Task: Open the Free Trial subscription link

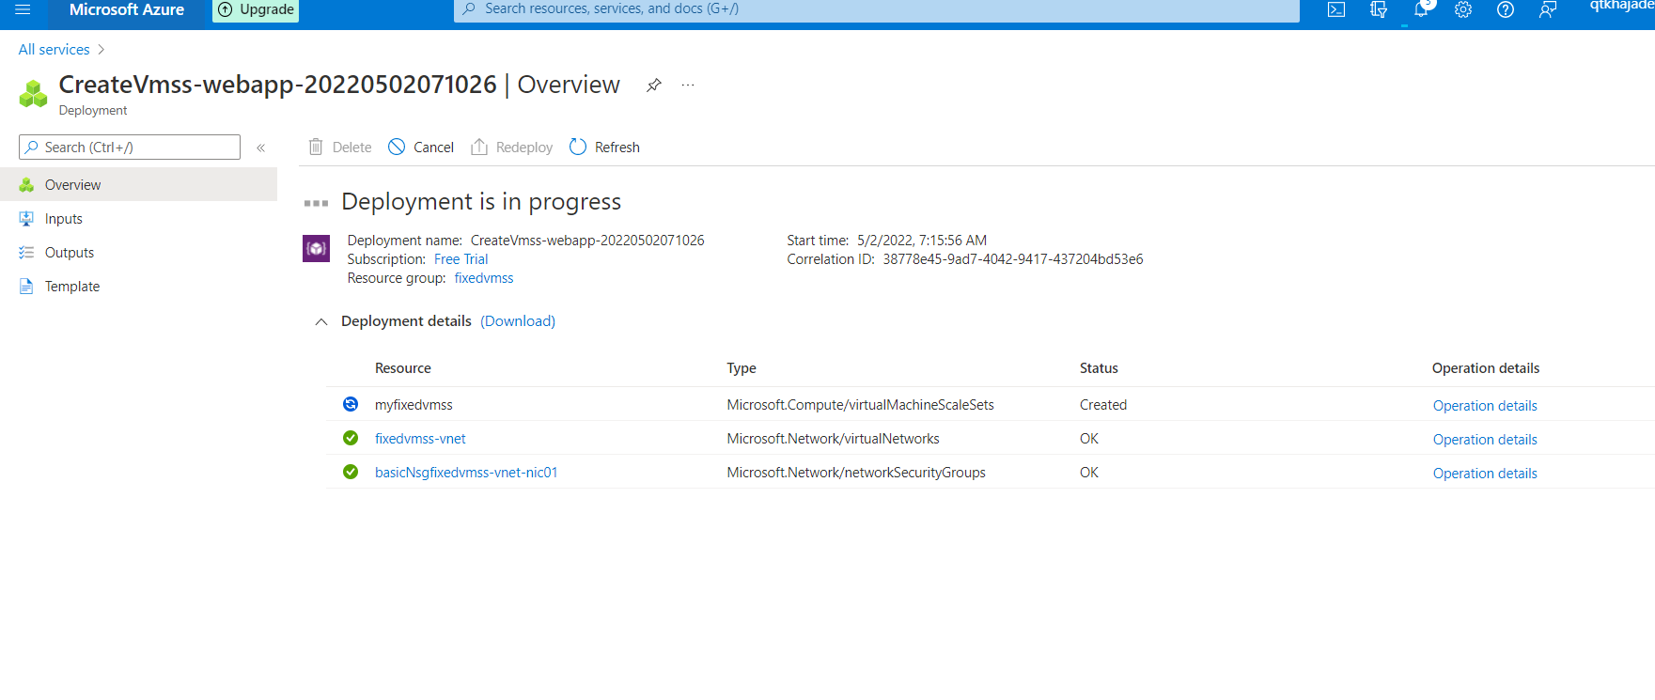Action: [461, 259]
